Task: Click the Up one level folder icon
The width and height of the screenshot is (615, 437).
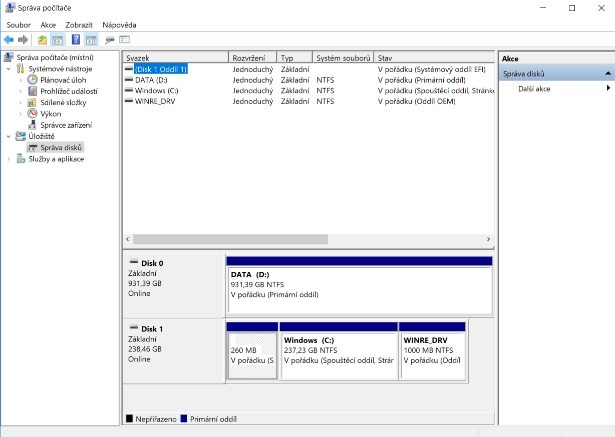Action: point(43,40)
